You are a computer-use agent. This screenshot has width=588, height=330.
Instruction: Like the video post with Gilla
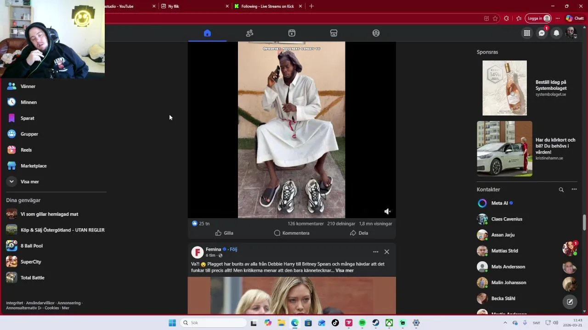pyautogui.click(x=224, y=233)
